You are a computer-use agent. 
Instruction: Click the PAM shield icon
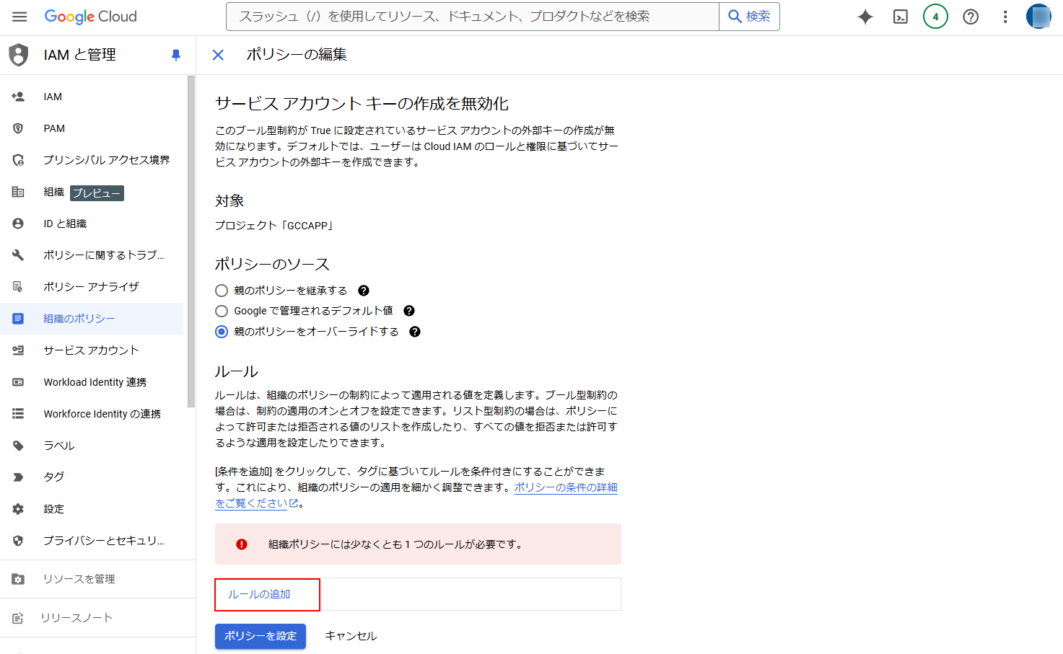point(18,128)
